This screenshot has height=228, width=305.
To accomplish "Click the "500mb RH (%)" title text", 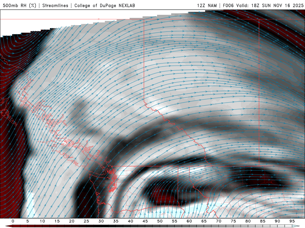I will coord(20,5).
